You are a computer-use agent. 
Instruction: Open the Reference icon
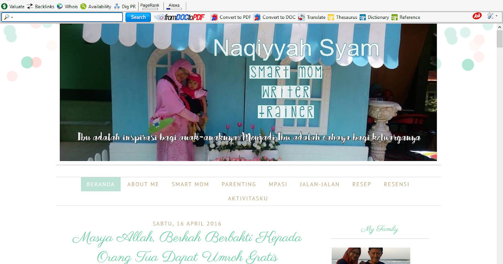pyautogui.click(x=394, y=17)
